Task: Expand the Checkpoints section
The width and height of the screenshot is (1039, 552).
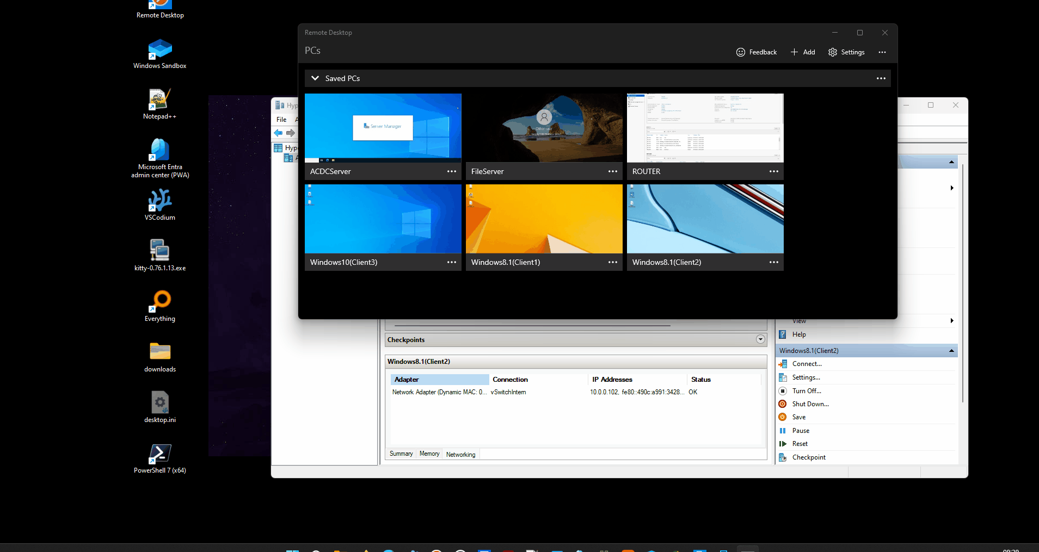Action: point(760,339)
